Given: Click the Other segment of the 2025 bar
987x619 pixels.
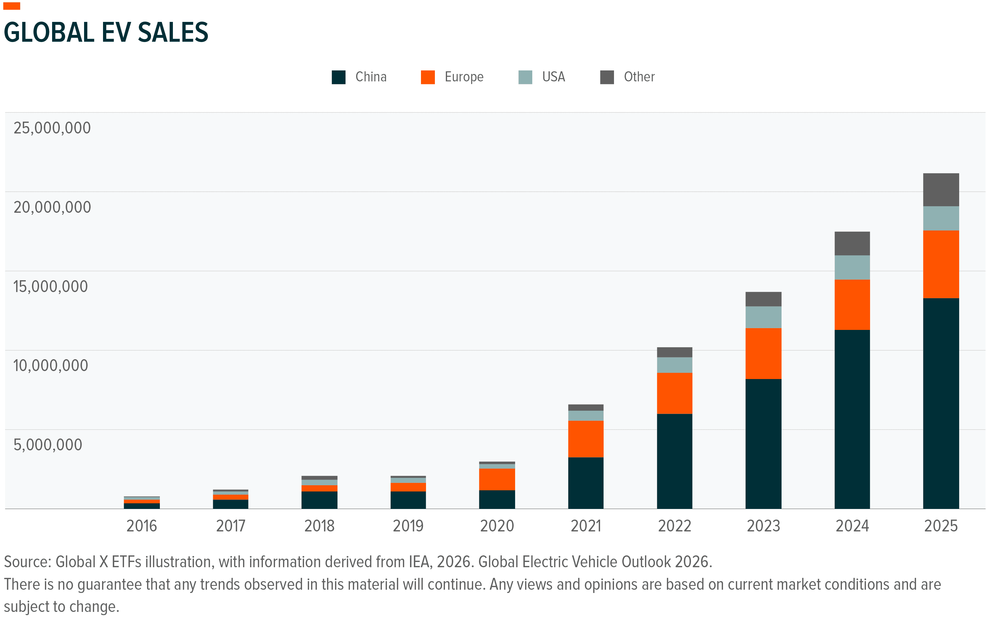Looking at the screenshot, I should click(x=941, y=190).
